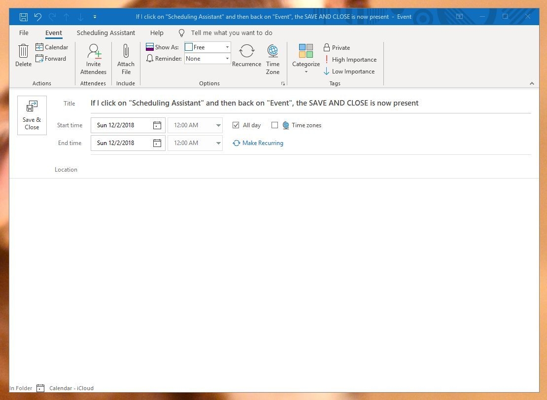Uncheck All day checkbox
The image size is (547, 400).
point(236,125)
